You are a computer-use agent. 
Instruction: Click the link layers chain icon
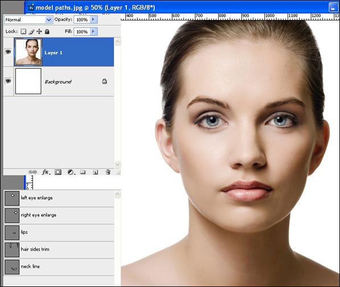(x=32, y=172)
